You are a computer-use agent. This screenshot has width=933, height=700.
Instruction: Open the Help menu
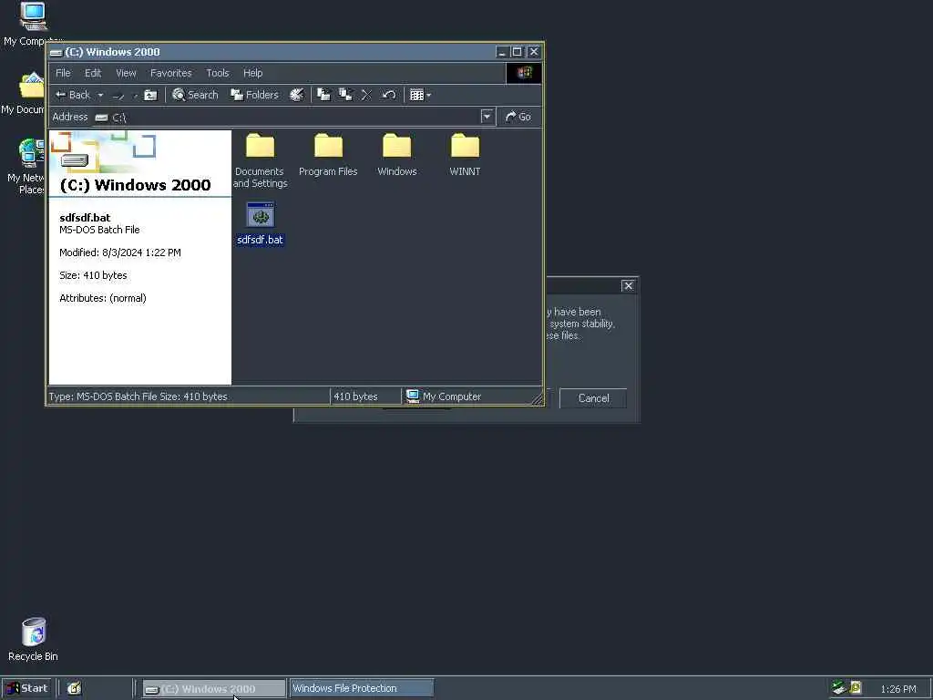coord(253,73)
